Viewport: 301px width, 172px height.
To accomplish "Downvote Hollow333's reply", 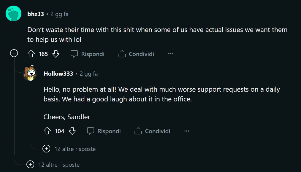I will [72, 131].
